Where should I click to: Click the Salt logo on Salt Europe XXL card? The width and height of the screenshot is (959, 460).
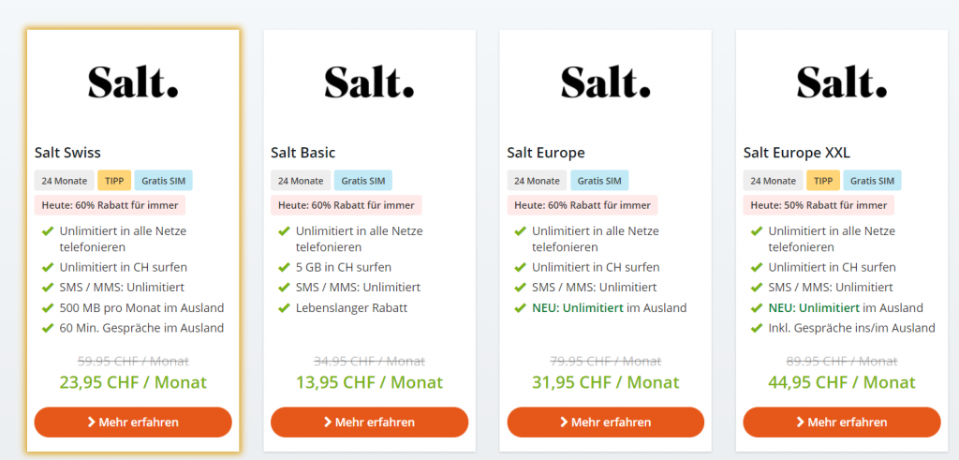coord(841,82)
